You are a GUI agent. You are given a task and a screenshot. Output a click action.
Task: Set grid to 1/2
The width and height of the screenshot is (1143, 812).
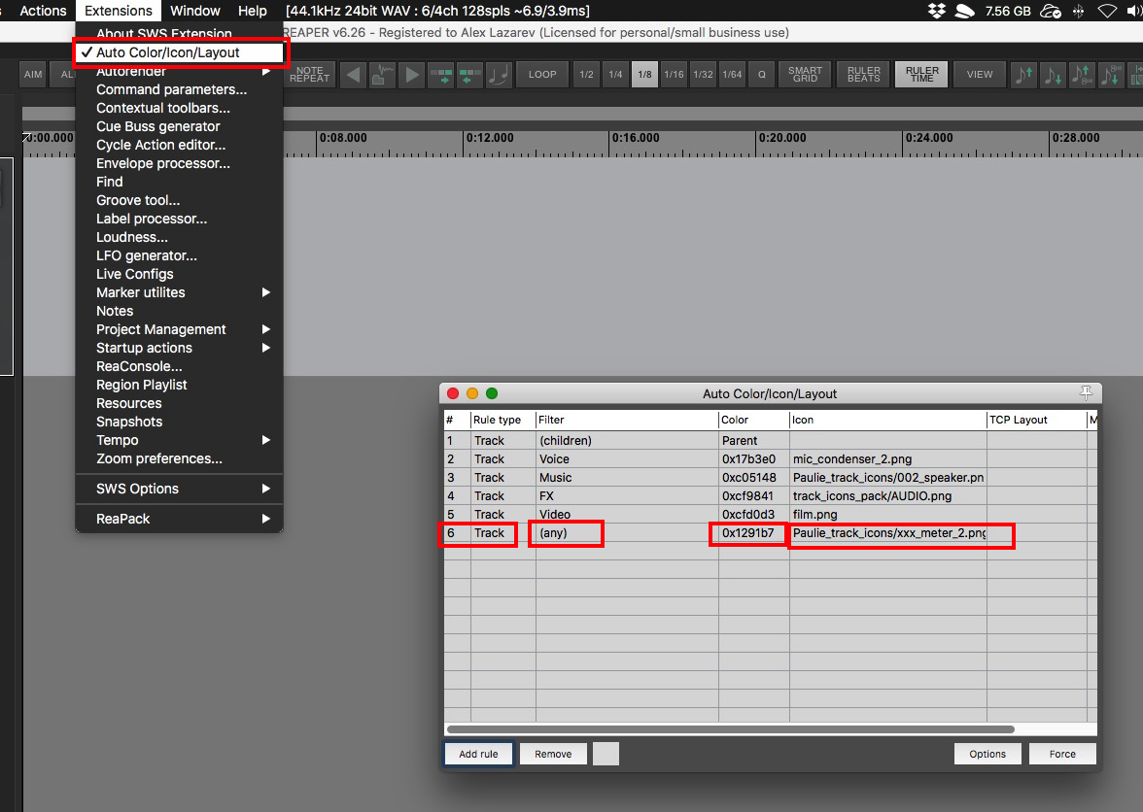[x=586, y=74]
